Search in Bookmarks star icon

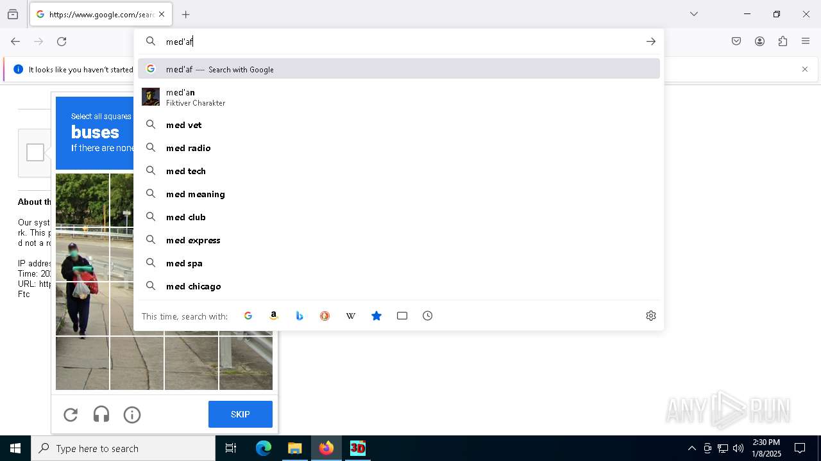click(377, 316)
